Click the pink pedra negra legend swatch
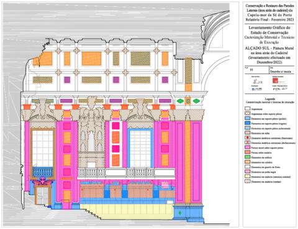 coord(248,172)
